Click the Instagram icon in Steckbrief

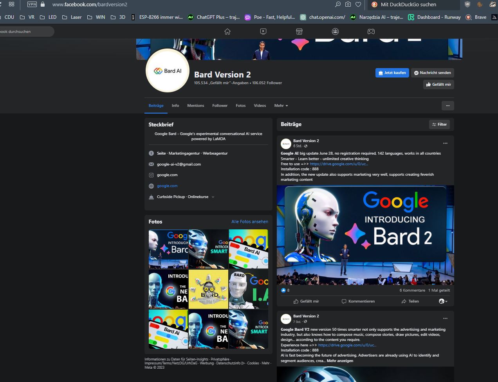[151, 175]
